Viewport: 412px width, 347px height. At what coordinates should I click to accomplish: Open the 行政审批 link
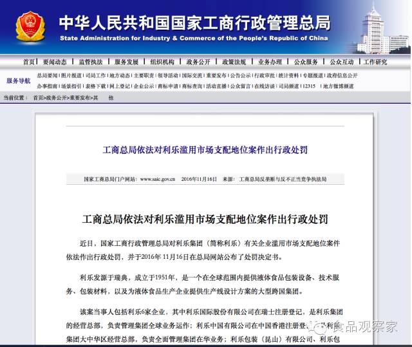pyautogui.click(x=265, y=76)
